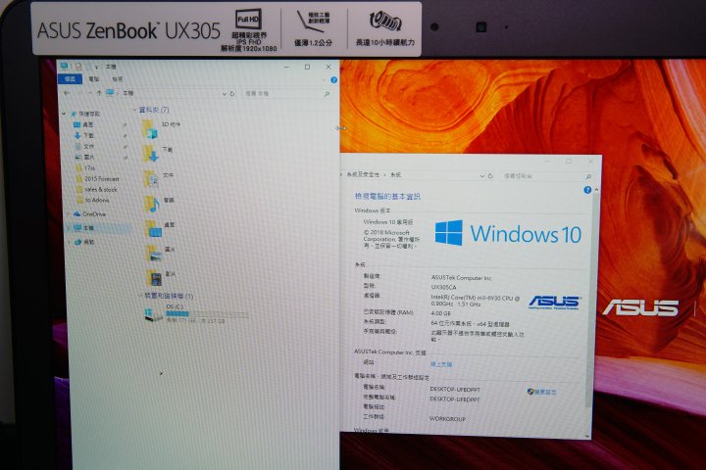Select WORKGROUP value text
This screenshot has height=470, width=706.
click(x=447, y=419)
